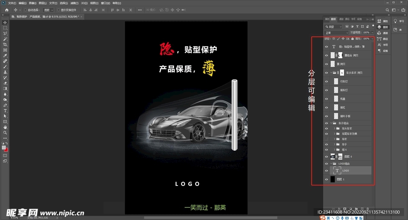Select the Rectangular Marquee tool

(5, 28)
